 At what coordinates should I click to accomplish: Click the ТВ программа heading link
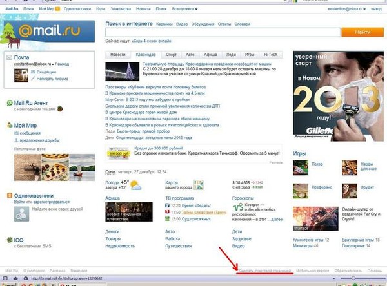180,198
